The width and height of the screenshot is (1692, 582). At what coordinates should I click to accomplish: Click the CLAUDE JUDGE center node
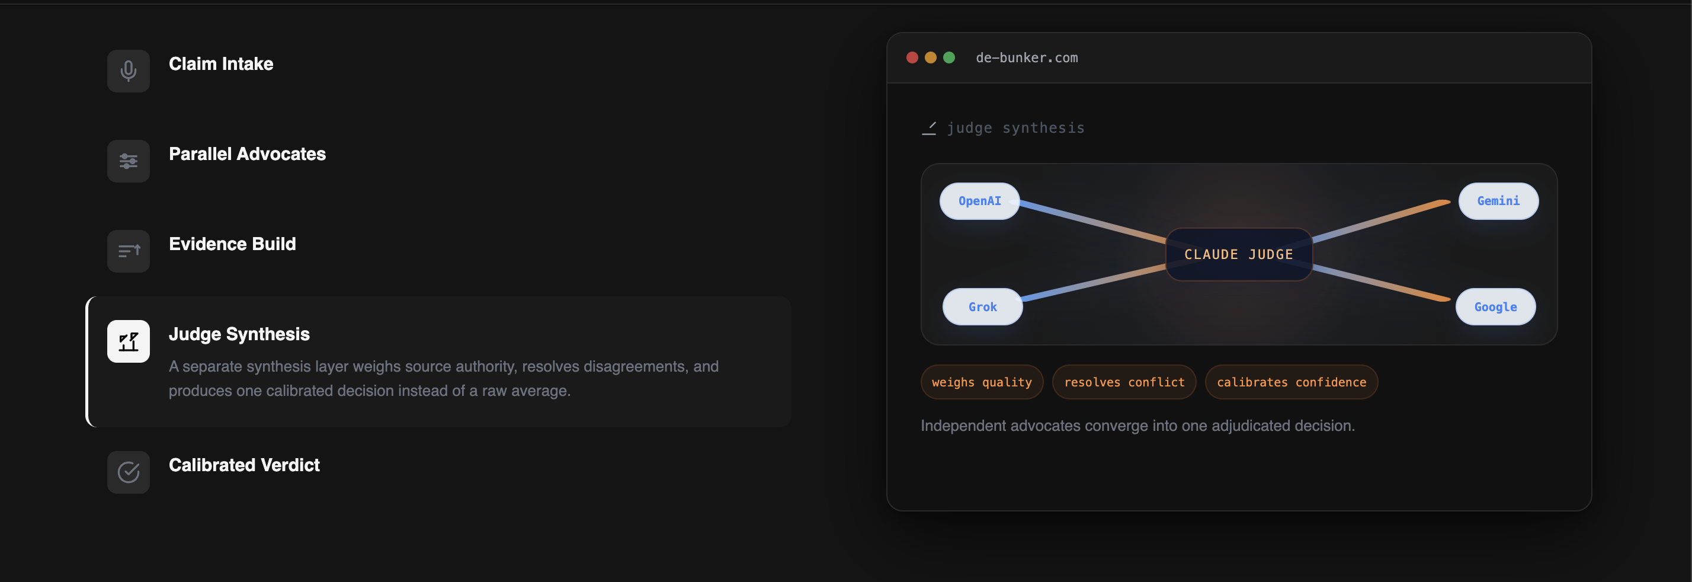pyautogui.click(x=1238, y=254)
